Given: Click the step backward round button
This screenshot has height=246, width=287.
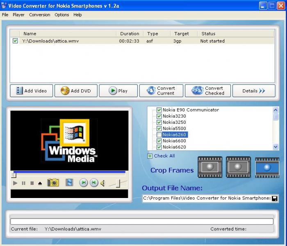Looking at the screenshot, I should pyautogui.click(x=94, y=182).
